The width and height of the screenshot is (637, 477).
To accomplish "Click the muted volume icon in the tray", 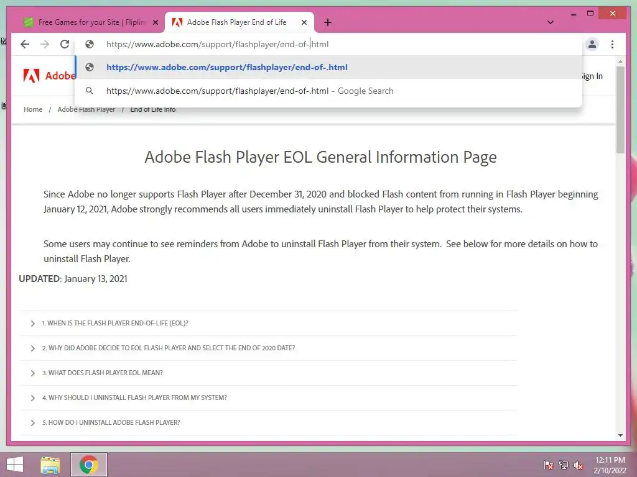I will point(579,465).
